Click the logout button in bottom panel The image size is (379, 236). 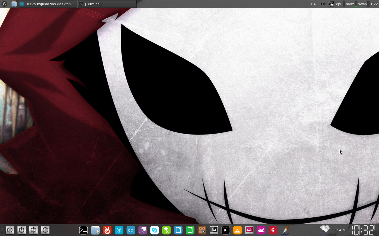[x=45, y=230]
